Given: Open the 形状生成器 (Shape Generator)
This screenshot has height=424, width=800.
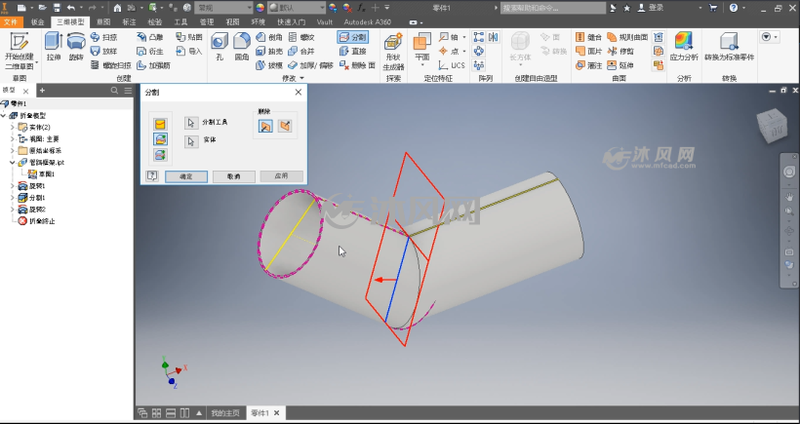Looking at the screenshot, I should coord(393,51).
